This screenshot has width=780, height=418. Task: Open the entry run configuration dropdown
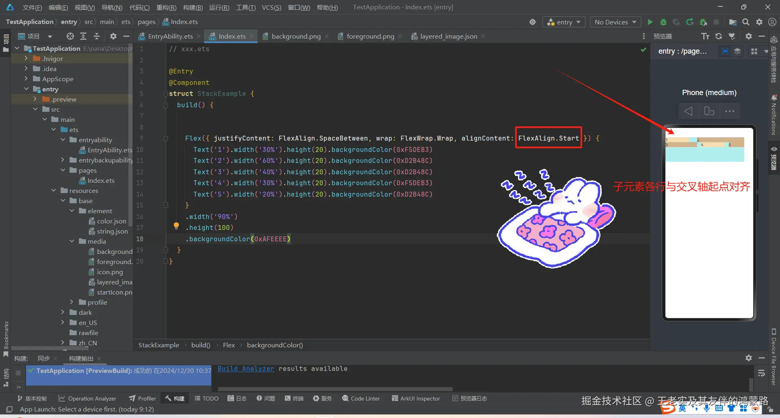click(x=563, y=22)
